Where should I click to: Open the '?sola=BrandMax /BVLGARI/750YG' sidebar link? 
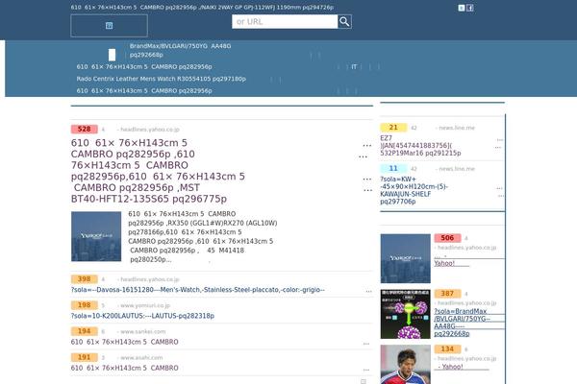(462, 323)
